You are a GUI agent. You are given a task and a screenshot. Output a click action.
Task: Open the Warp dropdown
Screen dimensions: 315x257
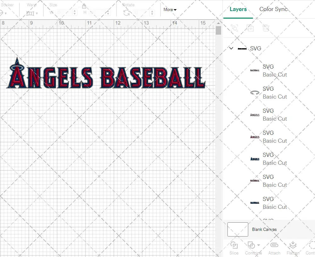[x=32, y=13]
